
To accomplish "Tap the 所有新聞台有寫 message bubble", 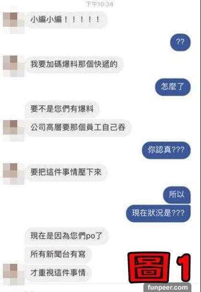I will [58, 254].
